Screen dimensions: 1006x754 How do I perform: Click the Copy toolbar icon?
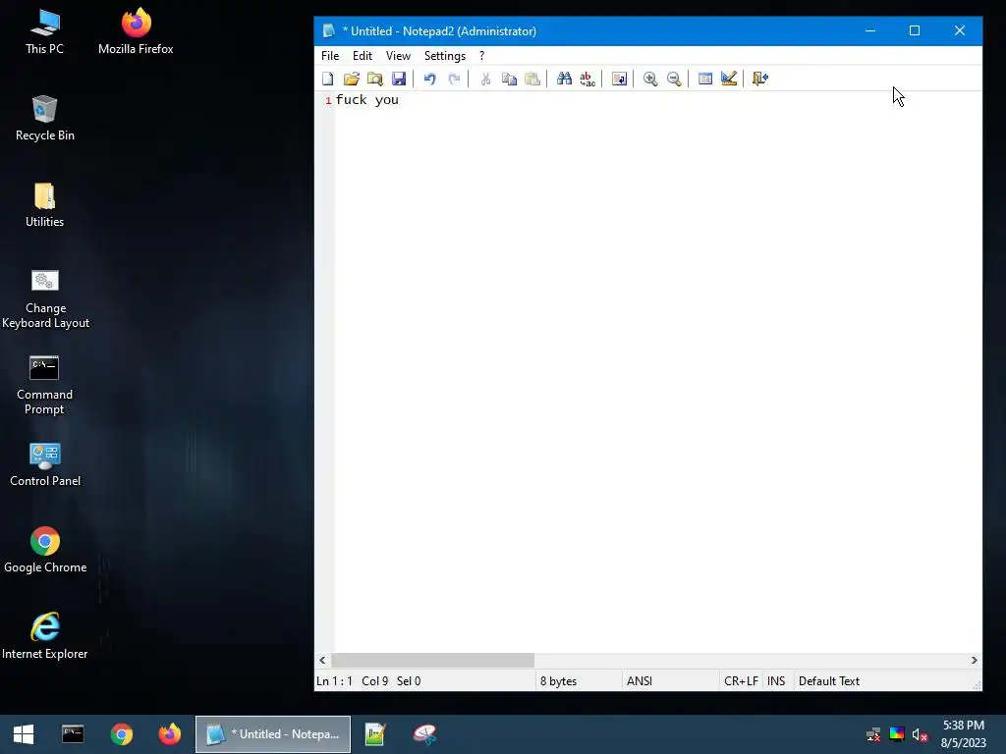point(509,79)
